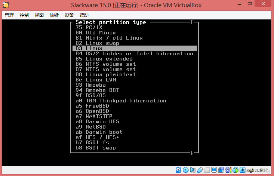The width and height of the screenshot is (274, 176).
Task: Select the '82 Linux swap' partition type
Action: [135, 43]
